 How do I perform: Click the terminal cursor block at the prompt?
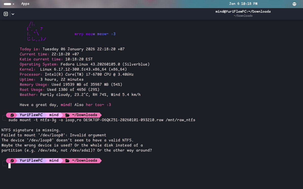tap(9, 166)
